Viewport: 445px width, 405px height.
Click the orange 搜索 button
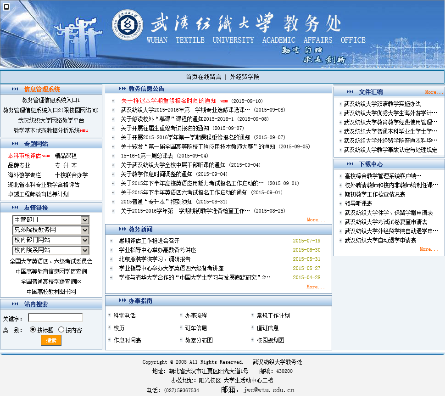(51, 340)
